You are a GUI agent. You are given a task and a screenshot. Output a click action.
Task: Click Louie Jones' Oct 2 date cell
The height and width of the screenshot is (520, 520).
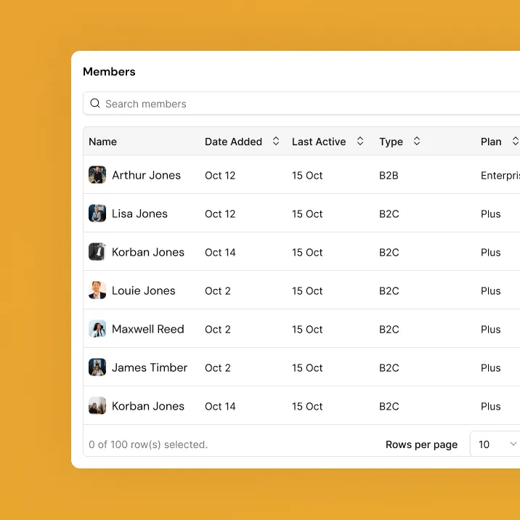pos(218,291)
